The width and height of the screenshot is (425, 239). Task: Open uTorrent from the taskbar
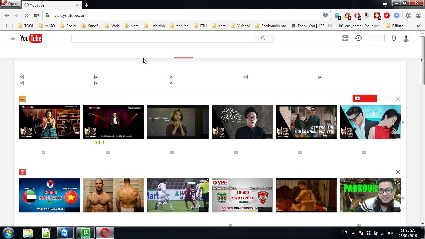85,233
